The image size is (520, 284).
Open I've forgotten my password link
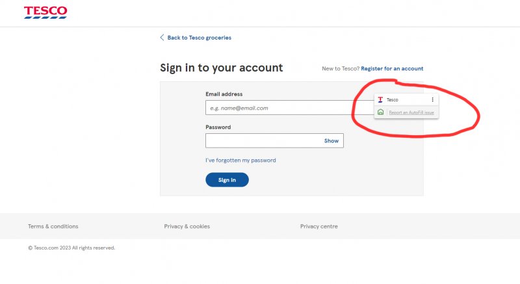(x=240, y=161)
